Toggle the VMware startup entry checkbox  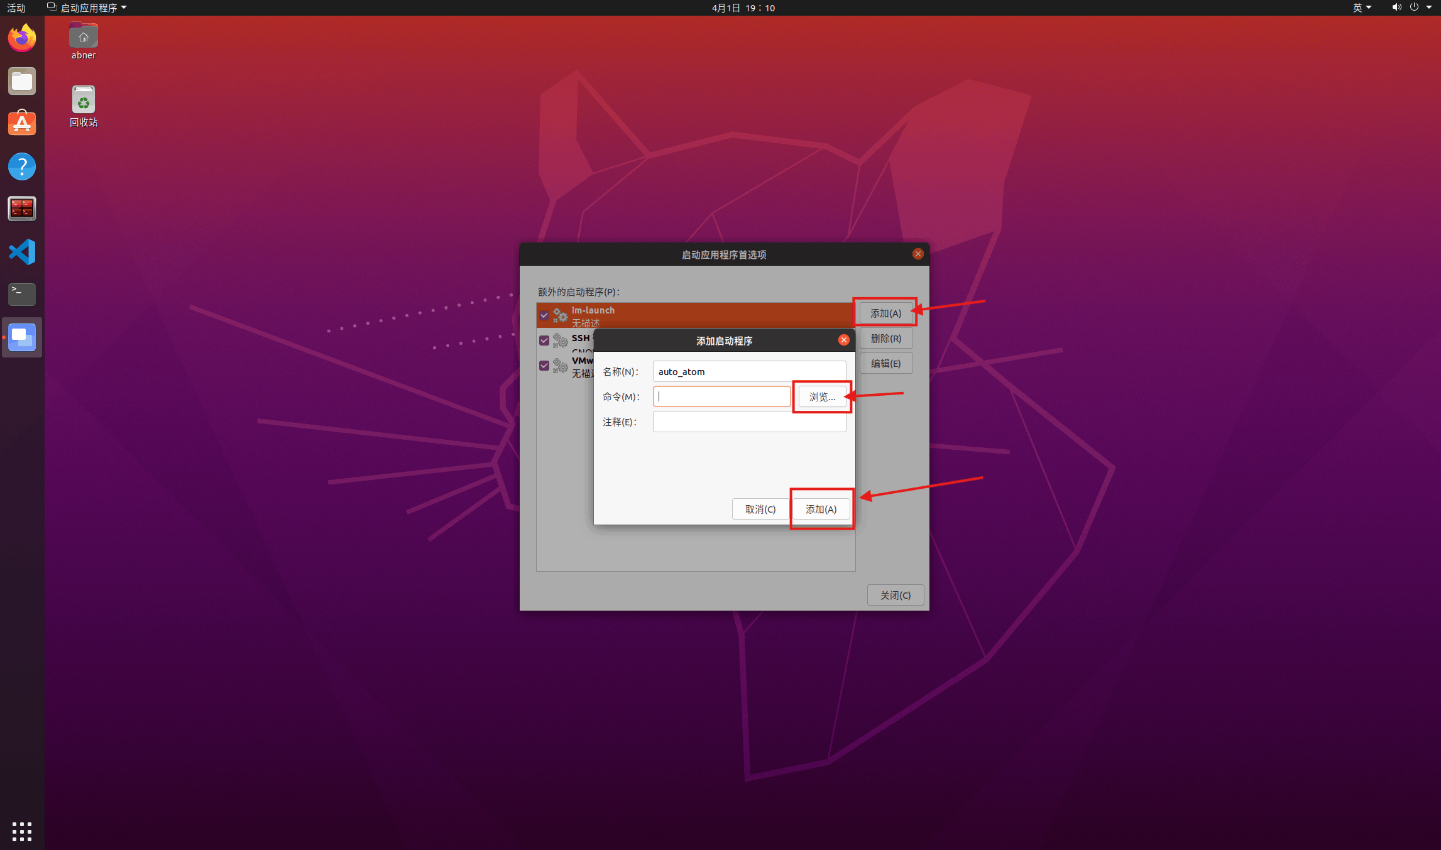544,366
